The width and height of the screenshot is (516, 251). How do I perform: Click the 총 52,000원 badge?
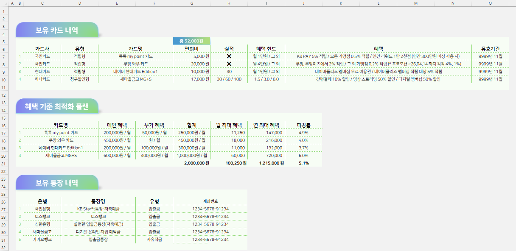pos(191,41)
